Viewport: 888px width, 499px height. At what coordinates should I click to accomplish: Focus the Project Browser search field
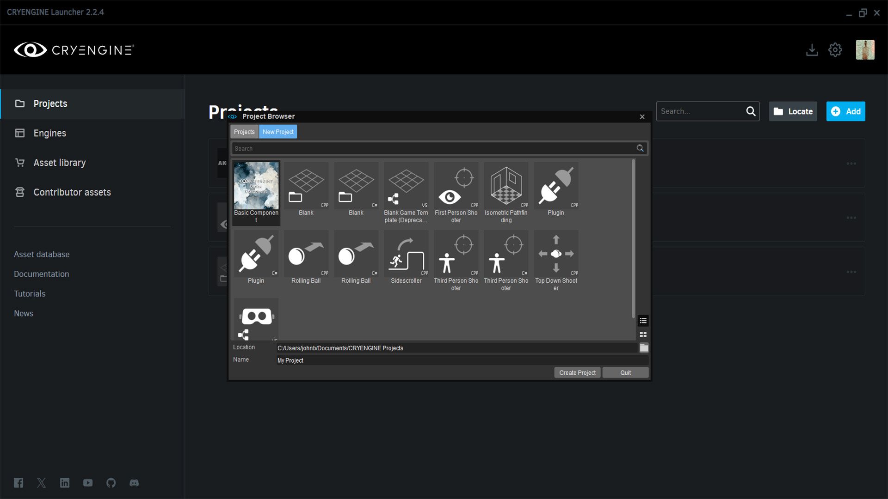pyautogui.click(x=433, y=148)
